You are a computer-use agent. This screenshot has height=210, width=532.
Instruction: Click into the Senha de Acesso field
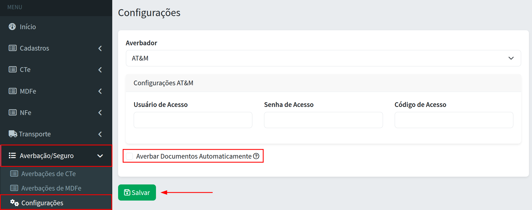[x=323, y=120]
